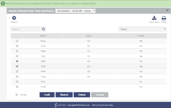
Task: Click into the Search input field
Action: tap(26, 29)
